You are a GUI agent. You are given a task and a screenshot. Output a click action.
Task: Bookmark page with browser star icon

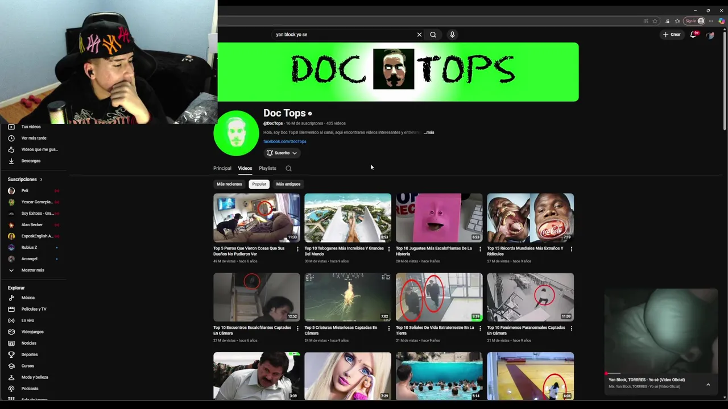[655, 21]
